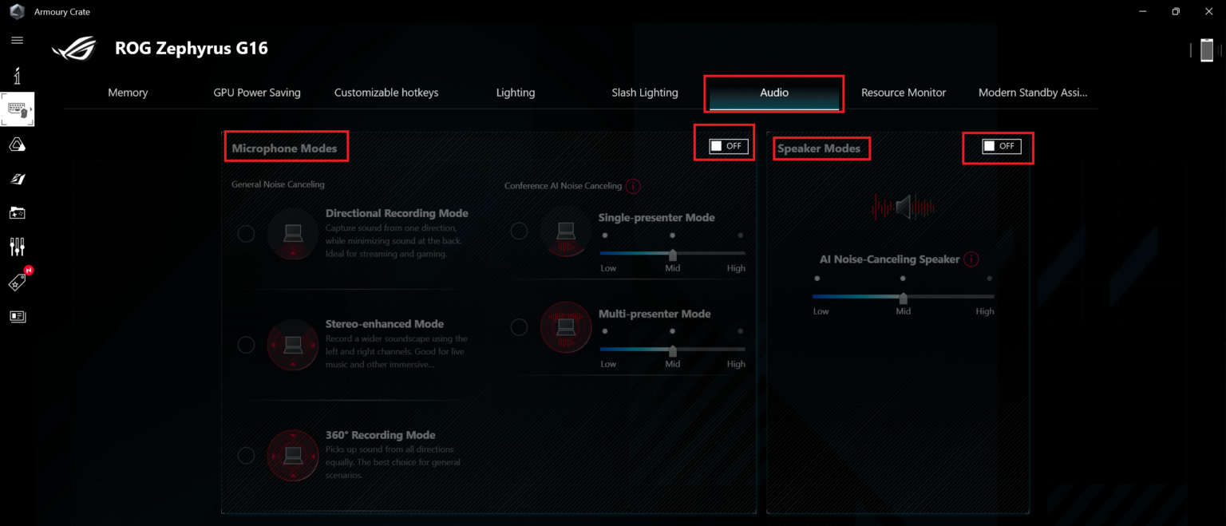Turn on the Microphone Modes toggle
1226x526 pixels.
[x=728, y=146]
